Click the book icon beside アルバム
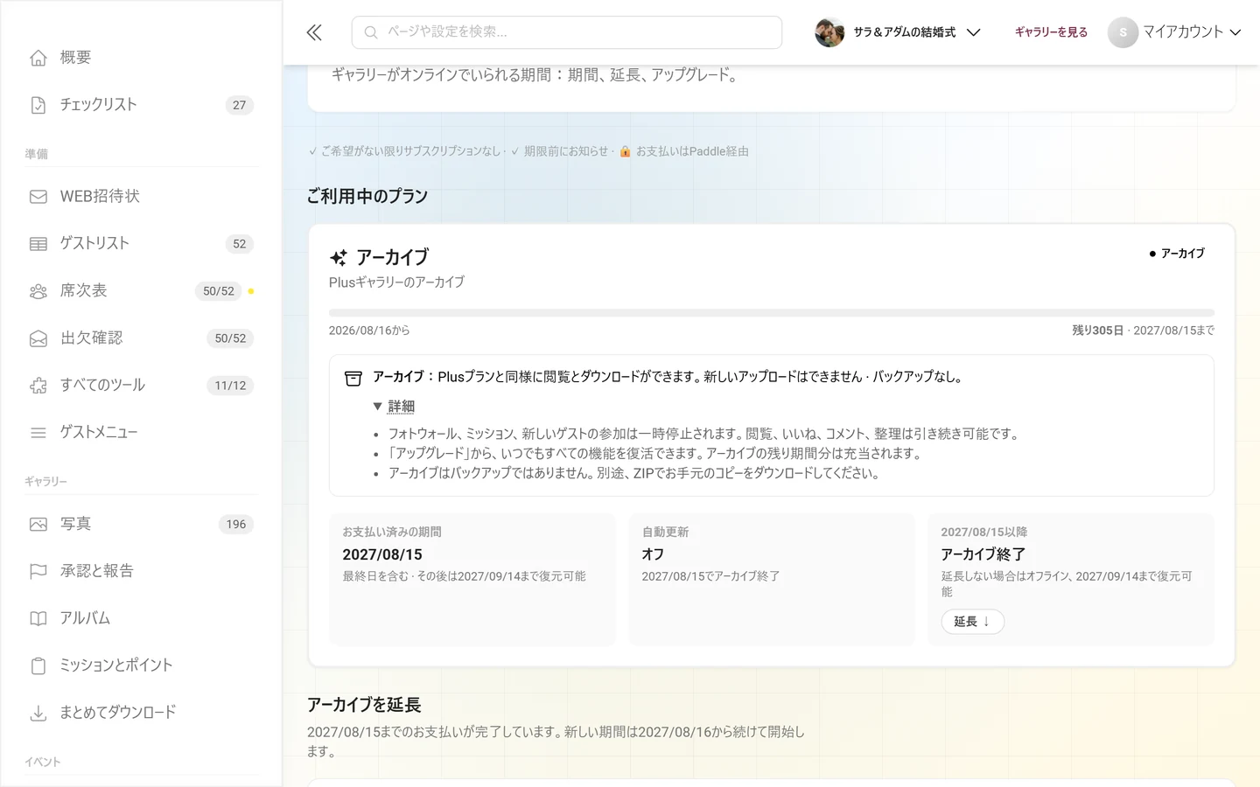The width and height of the screenshot is (1260, 787). pyautogui.click(x=38, y=619)
